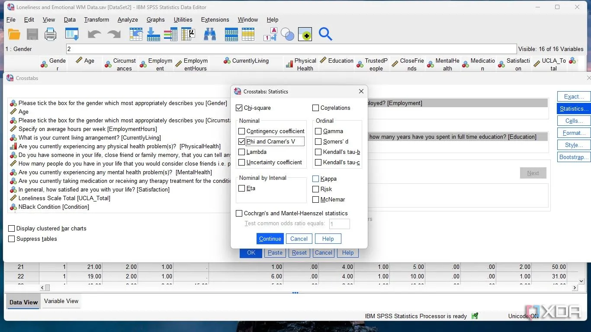Check Contingency coefficient option

tap(242, 131)
